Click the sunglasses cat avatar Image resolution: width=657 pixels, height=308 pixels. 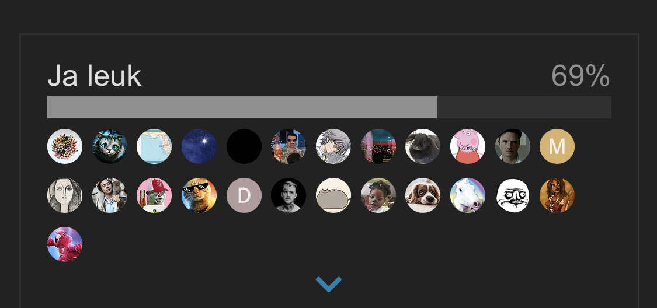199,195
